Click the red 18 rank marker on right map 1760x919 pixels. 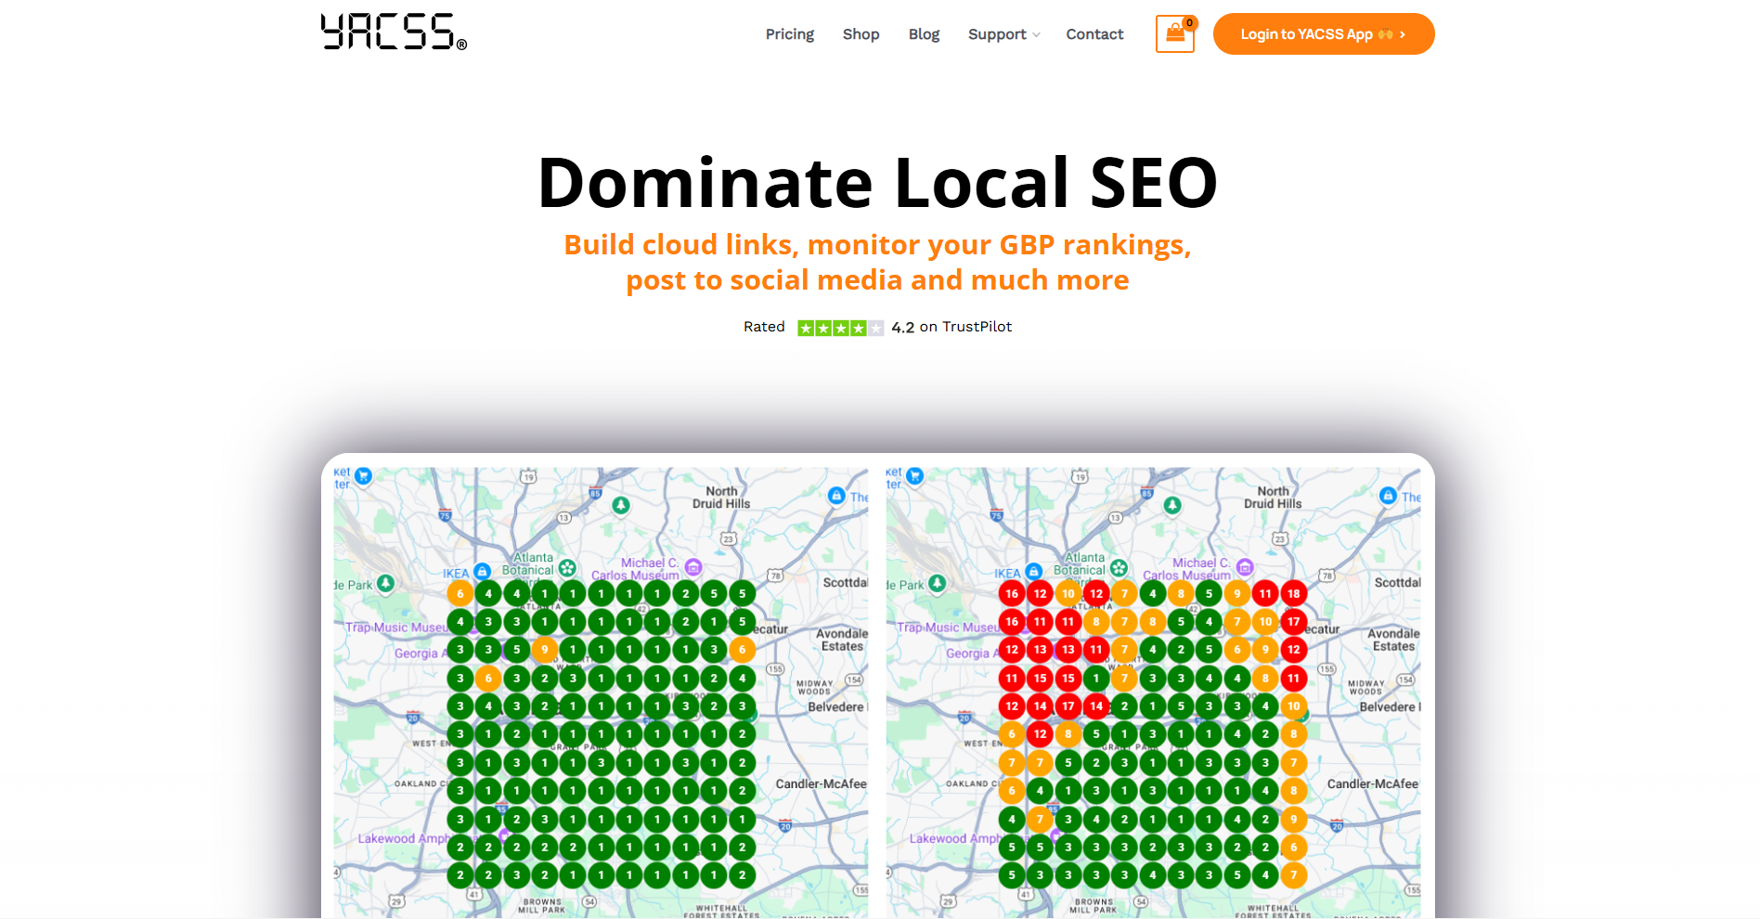[x=1293, y=594]
